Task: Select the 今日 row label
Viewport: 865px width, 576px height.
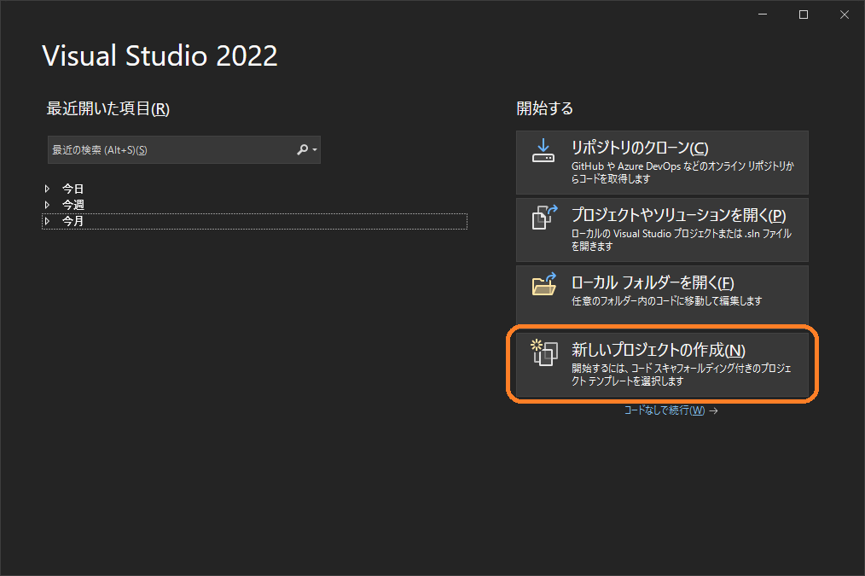Action: 73,189
